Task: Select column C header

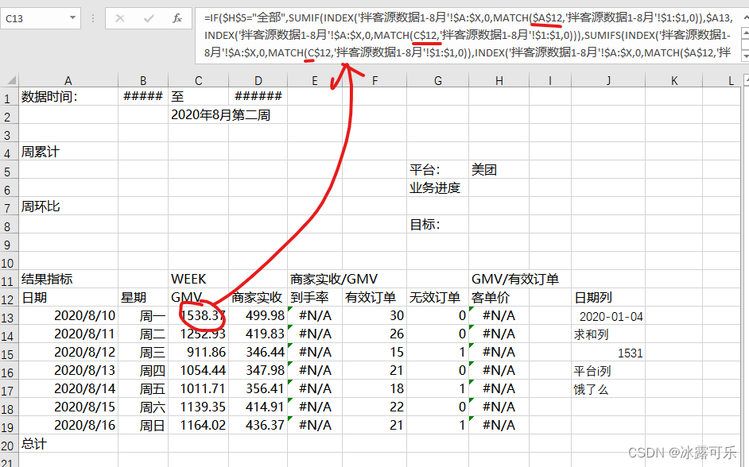Action: pos(198,81)
